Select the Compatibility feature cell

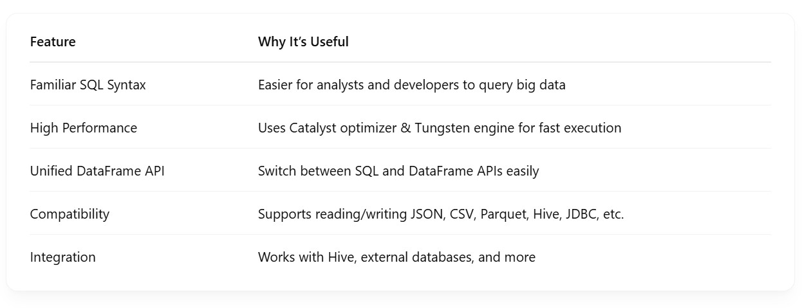(70, 214)
